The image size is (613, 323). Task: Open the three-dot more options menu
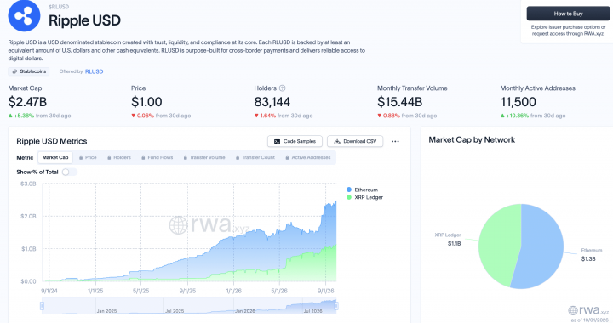pyautogui.click(x=395, y=142)
